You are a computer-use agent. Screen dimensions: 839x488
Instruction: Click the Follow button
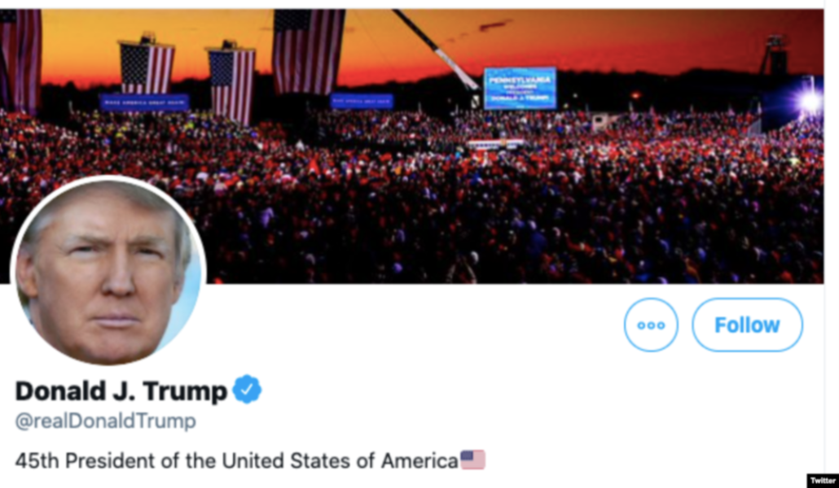747,325
